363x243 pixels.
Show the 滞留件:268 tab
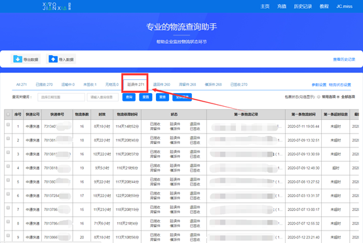187,84
